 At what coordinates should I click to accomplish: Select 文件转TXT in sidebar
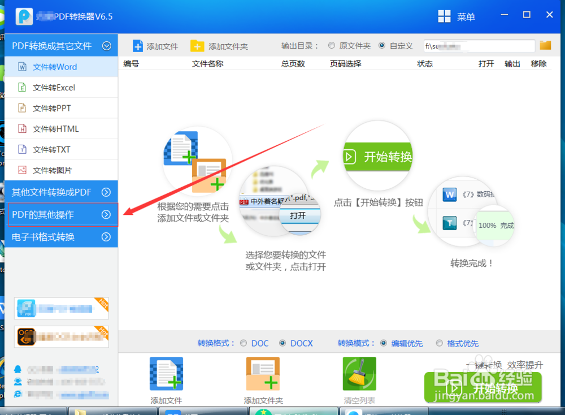click(61, 149)
